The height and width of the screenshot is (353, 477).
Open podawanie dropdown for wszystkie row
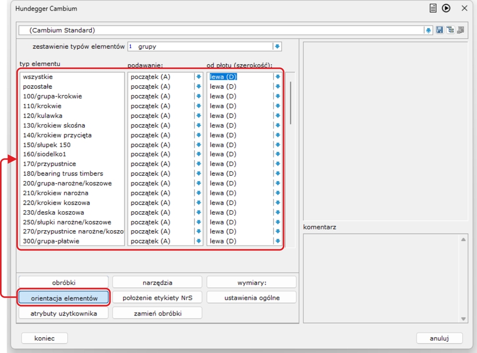point(198,77)
